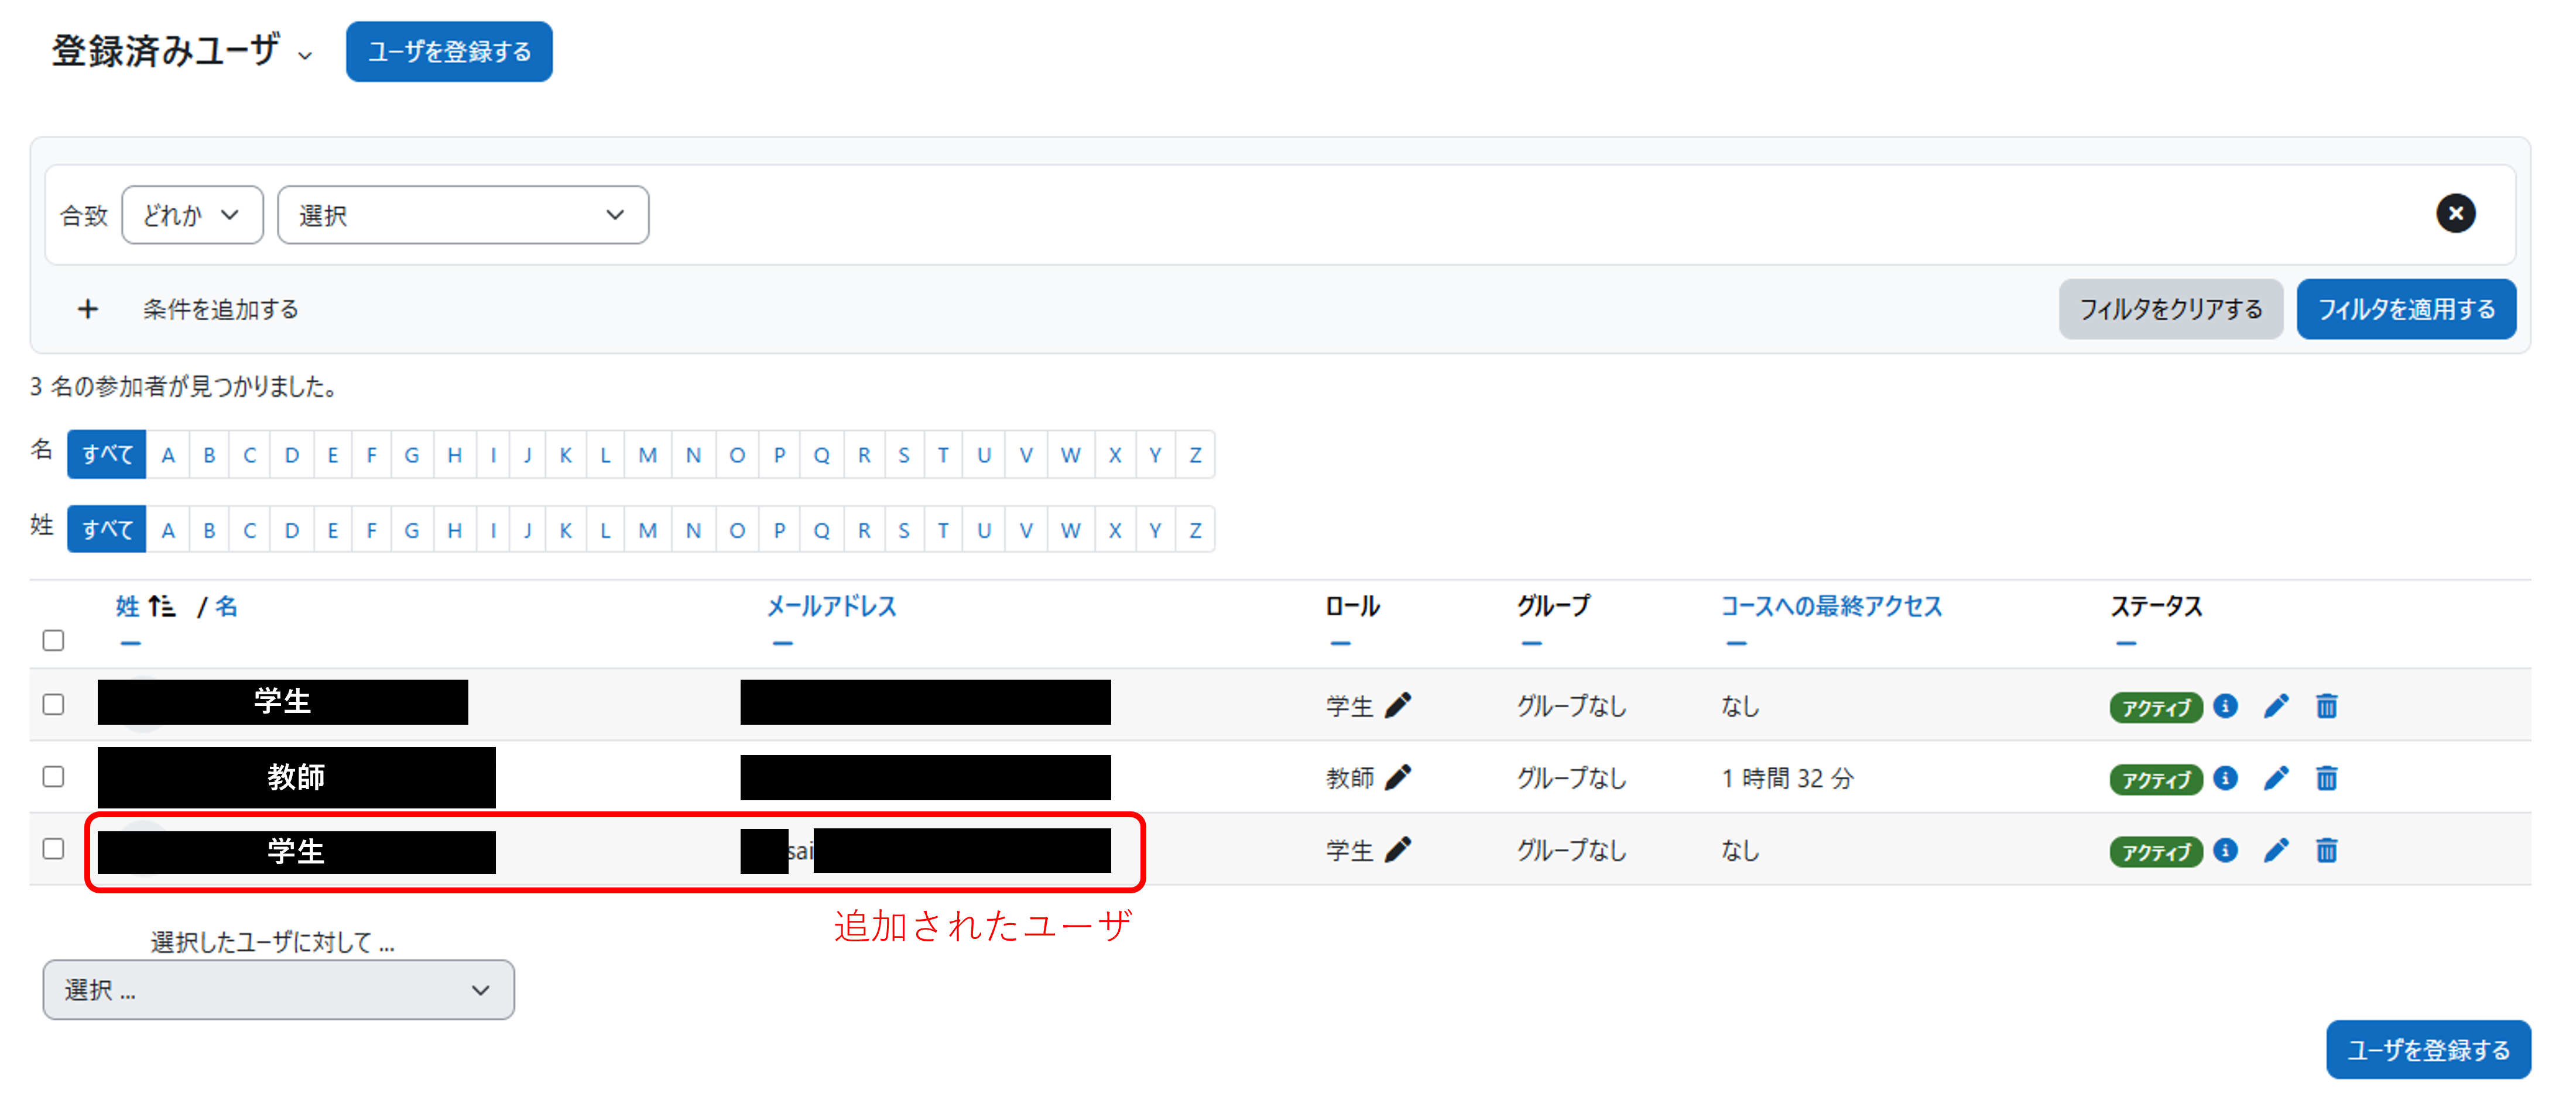The width and height of the screenshot is (2576, 1107).
Task: Open the どれか match dropdown
Action: click(x=192, y=215)
